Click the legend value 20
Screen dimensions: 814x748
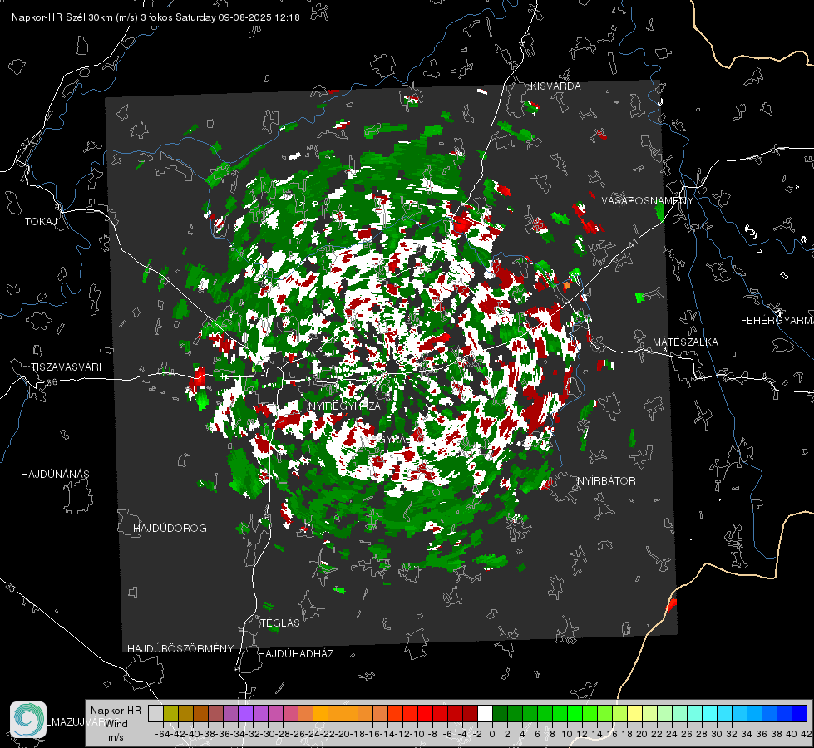click(x=642, y=734)
